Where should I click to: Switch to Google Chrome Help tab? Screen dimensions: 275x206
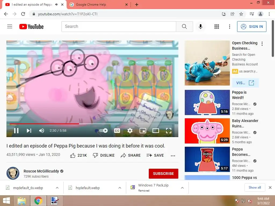[x=99, y=5]
